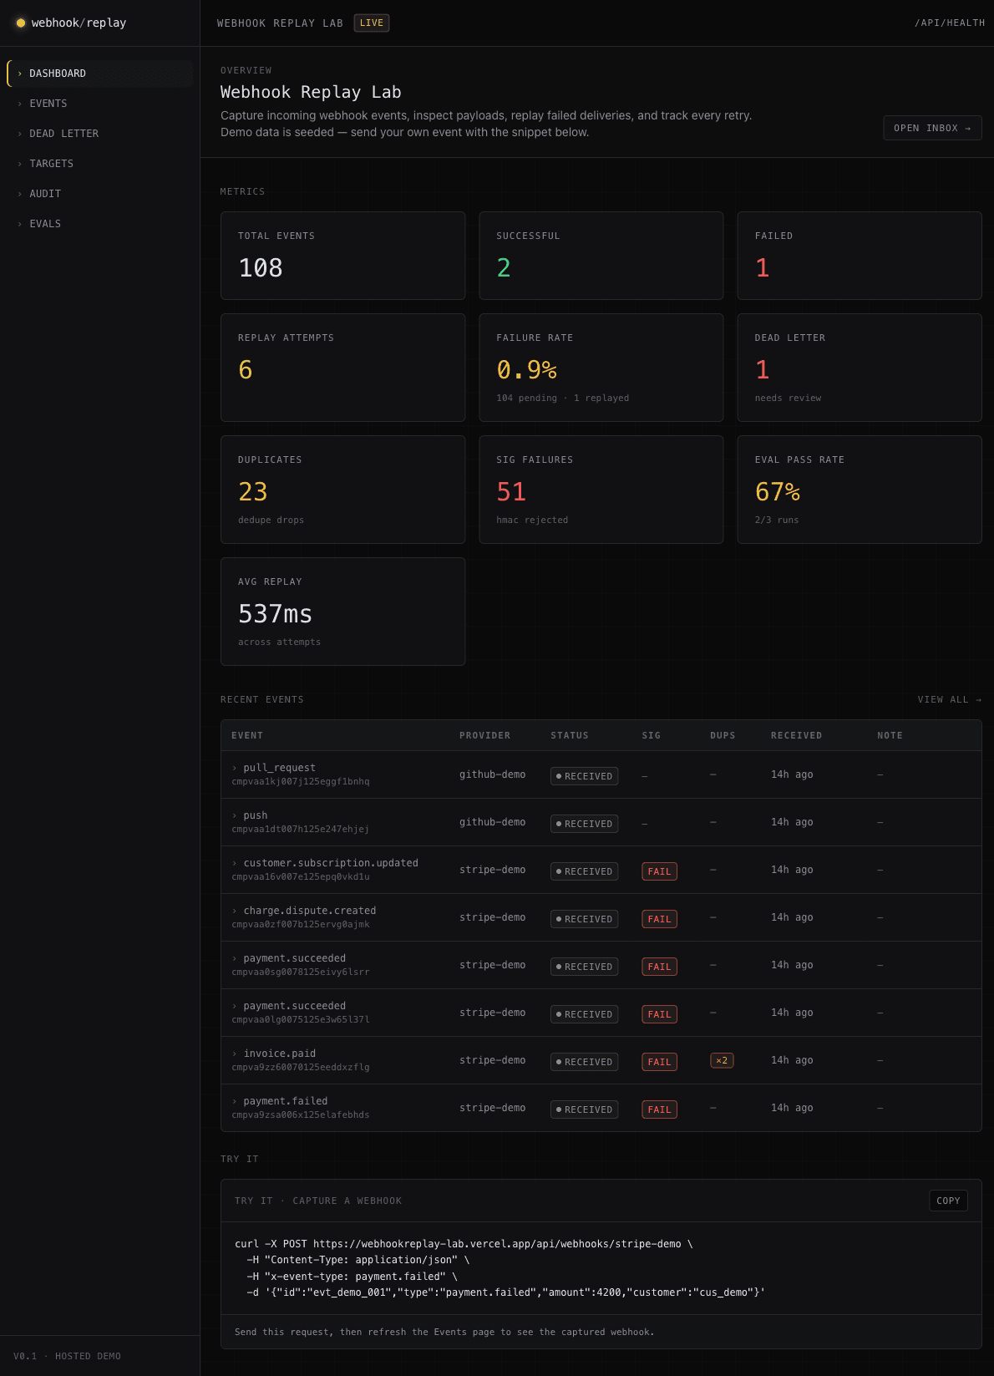Click event ID cmpvaa1dt007h125e247ehjej
This screenshot has height=1376, width=994.
click(x=301, y=830)
